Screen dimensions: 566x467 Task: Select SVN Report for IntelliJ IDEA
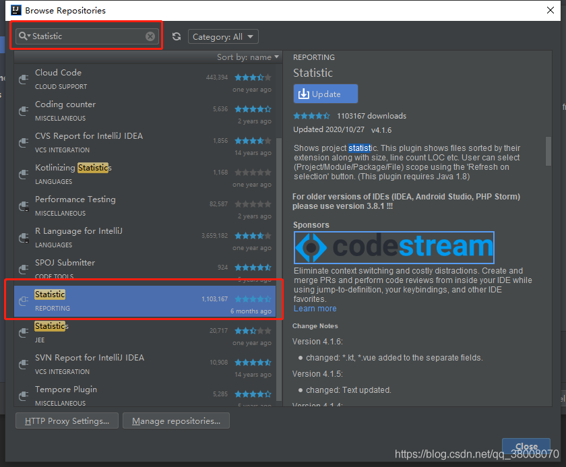click(x=145, y=365)
